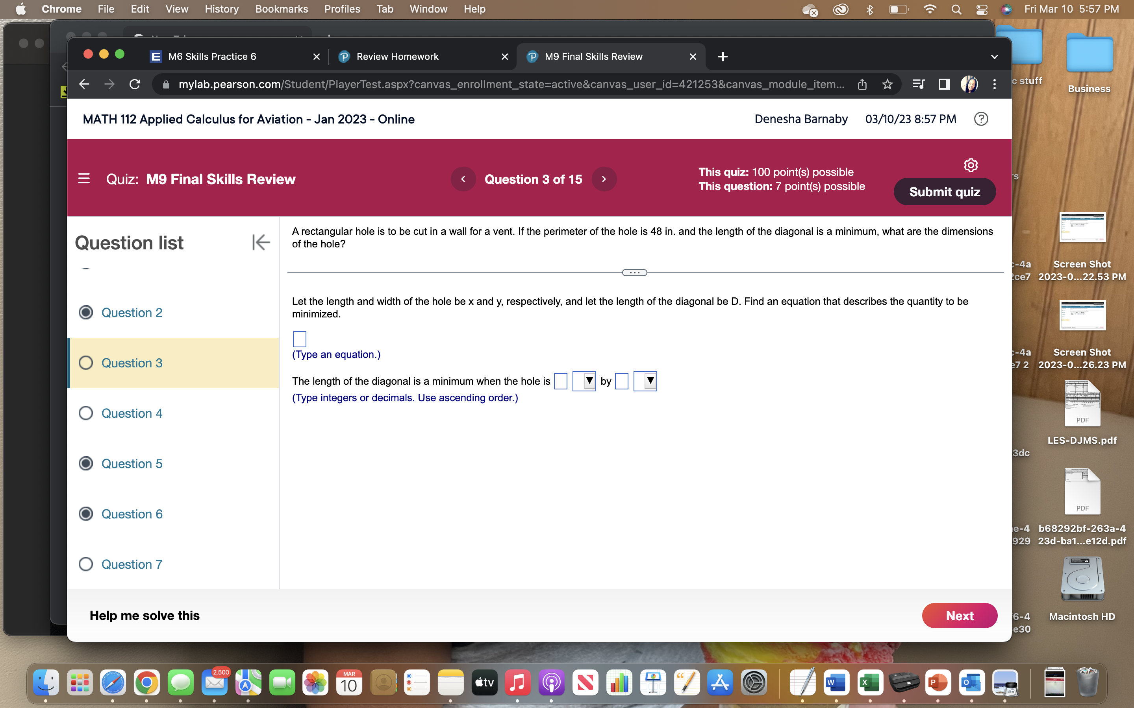The width and height of the screenshot is (1134, 708).
Task: Bookmark the page with the star icon
Action: pyautogui.click(x=887, y=84)
